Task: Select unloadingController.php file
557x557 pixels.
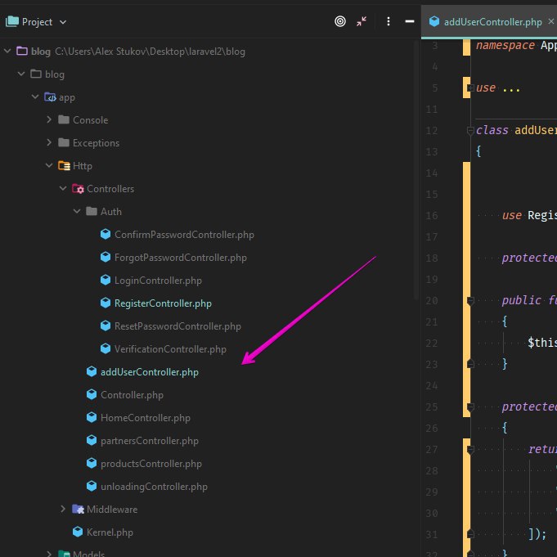Action: (154, 487)
